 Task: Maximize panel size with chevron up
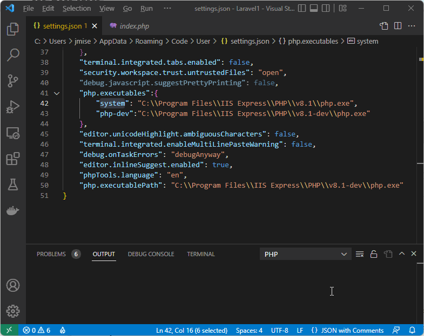pos(401,254)
